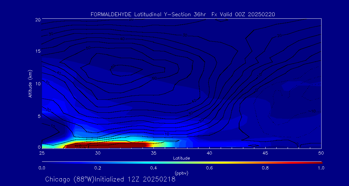Click the colorbar value label "1.0"

(321, 168)
